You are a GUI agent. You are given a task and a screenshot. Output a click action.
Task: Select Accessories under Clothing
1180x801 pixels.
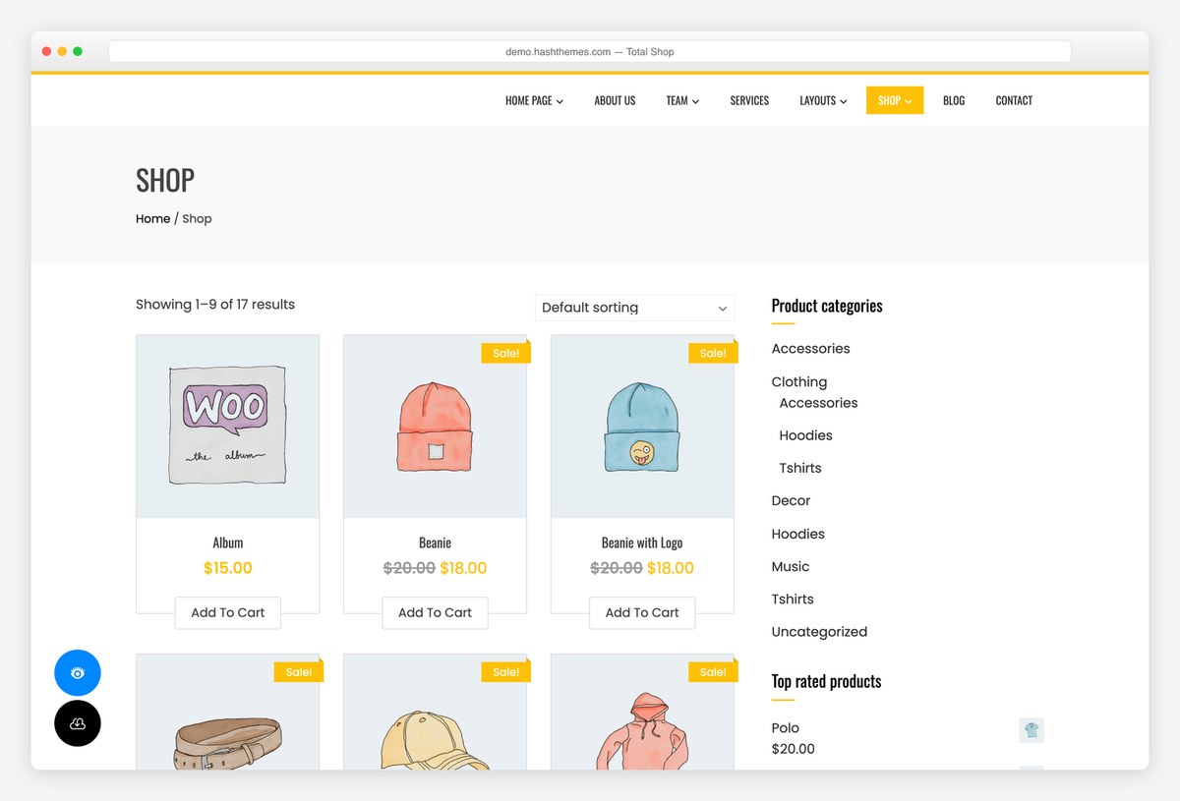tap(818, 403)
